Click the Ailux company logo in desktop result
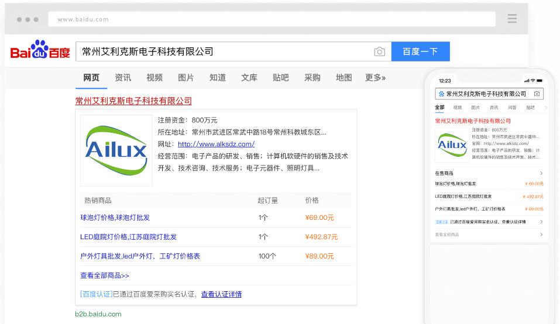Screen dimensions: 560x324 [x=116, y=150]
